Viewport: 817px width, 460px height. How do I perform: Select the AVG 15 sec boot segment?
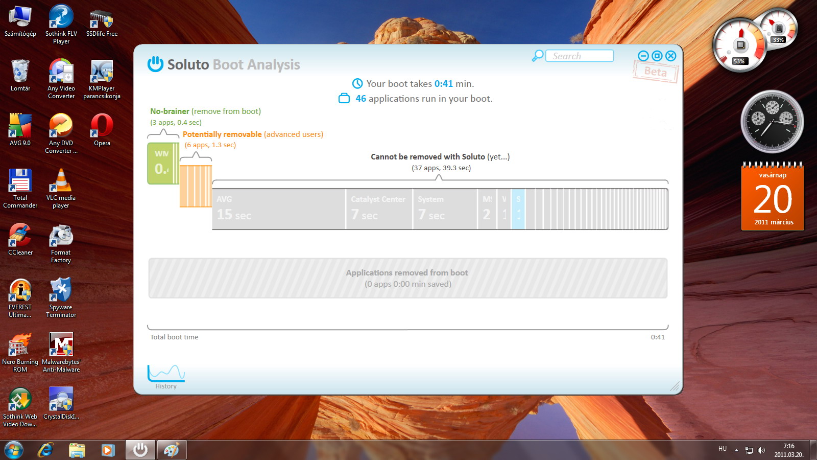coord(279,209)
